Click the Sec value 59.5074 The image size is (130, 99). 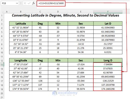click(81, 89)
